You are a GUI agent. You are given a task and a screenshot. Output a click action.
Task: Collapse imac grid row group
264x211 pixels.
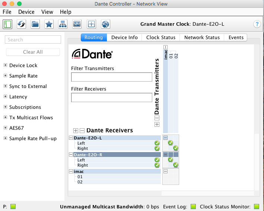[165, 171]
